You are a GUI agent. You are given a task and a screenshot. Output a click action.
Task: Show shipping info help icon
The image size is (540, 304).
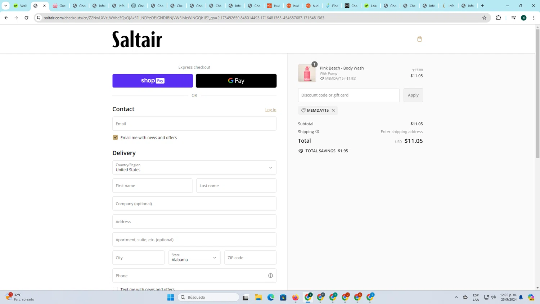coord(317,131)
